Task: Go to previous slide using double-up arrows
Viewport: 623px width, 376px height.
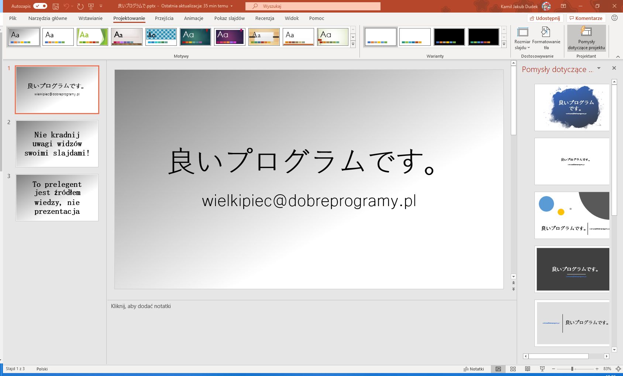Action: coord(513,283)
